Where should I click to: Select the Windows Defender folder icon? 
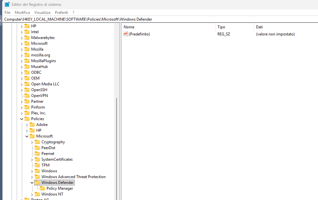37,183
